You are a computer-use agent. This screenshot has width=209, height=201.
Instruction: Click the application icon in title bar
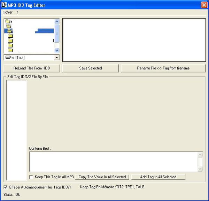click(x=4, y=5)
